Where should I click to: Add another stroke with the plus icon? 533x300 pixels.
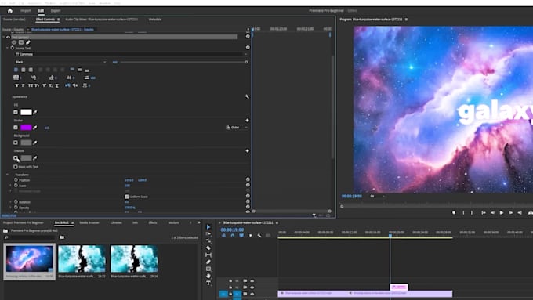click(247, 121)
